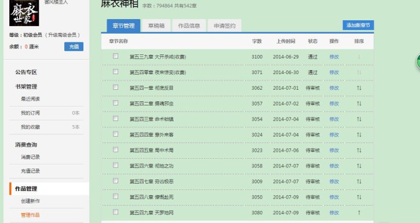Screen dimensions: 420x223
Task: Click the reorder arrows in the 第五四七章 row
Action: coord(359,181)
